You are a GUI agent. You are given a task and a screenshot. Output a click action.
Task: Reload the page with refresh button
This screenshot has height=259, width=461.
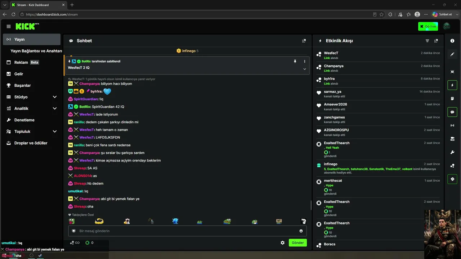13,14
